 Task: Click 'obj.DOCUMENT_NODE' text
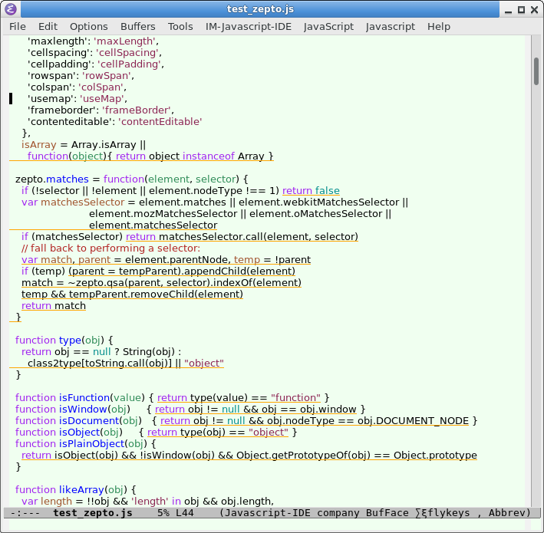414,420
